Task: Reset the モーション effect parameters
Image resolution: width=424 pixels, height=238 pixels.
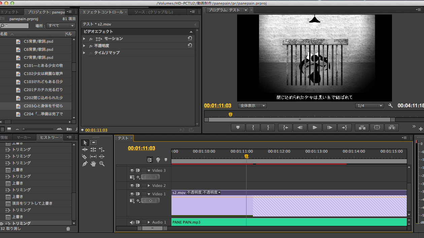Action: [190, 39]
